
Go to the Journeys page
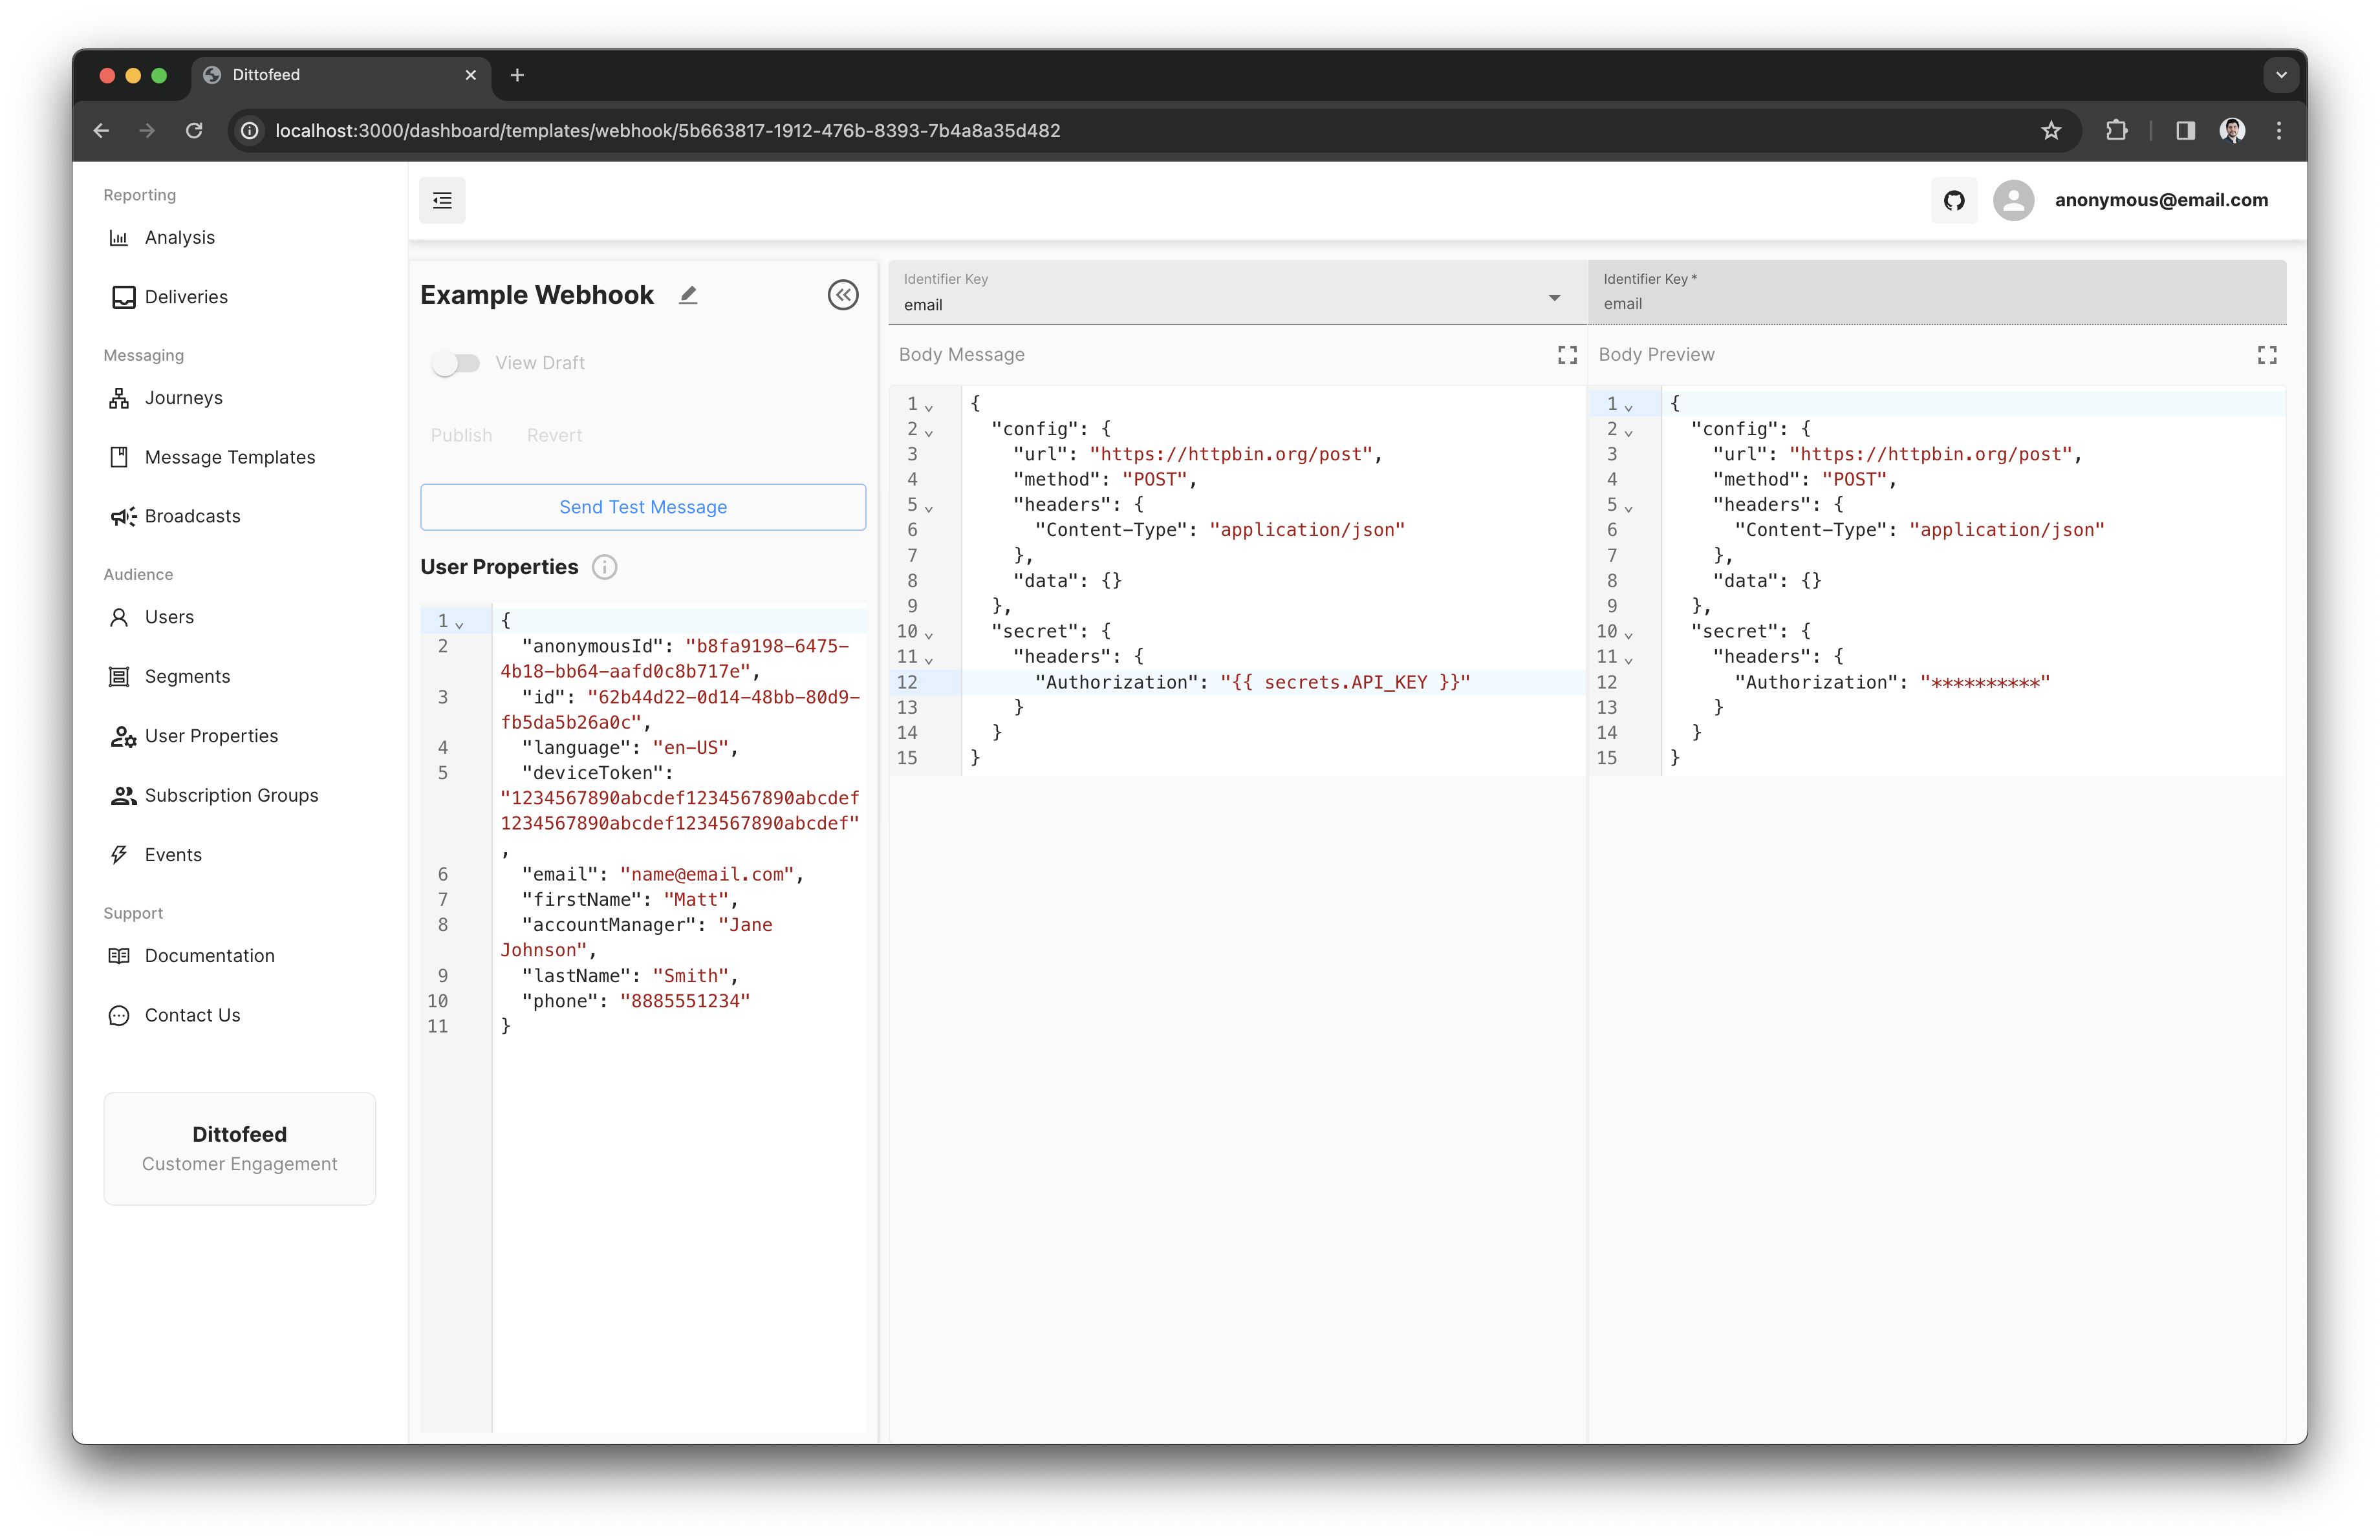pyautogui.click(x=183, y=398)
